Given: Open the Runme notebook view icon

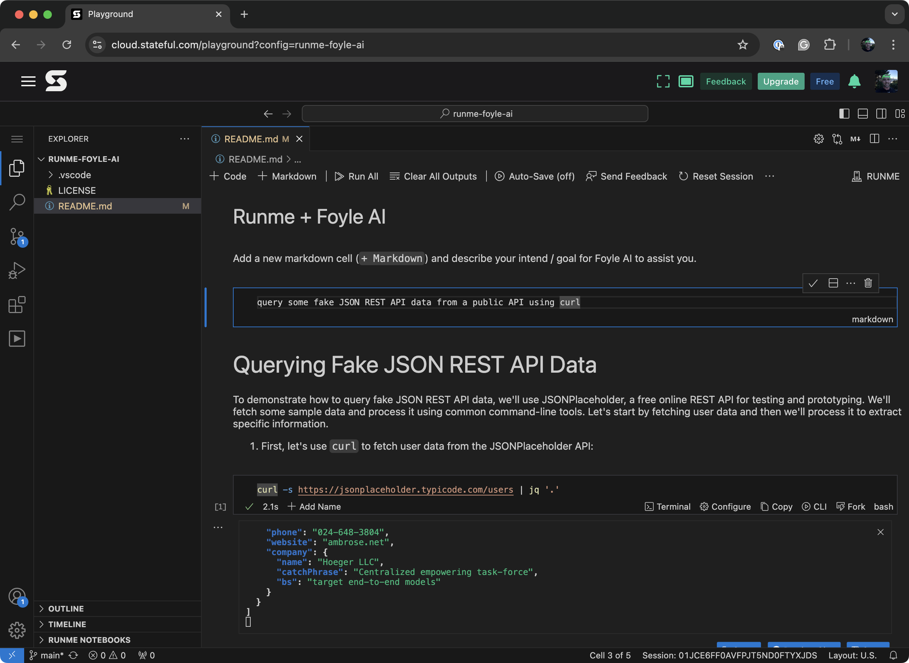Looking at the screenshot, I should (17, 339).
